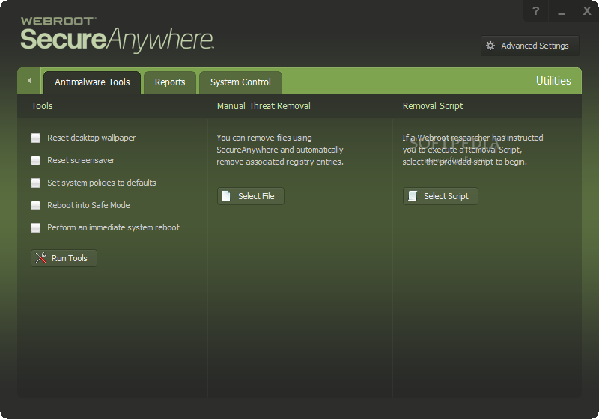Image resolution: width=599 pixels, height=419 pixels.
Task: Click the Select File button label
Action: point(256,196)
